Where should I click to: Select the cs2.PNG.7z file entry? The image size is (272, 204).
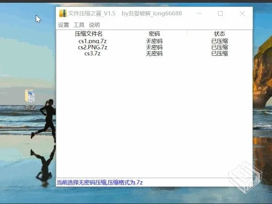click(x=92, y=48)
